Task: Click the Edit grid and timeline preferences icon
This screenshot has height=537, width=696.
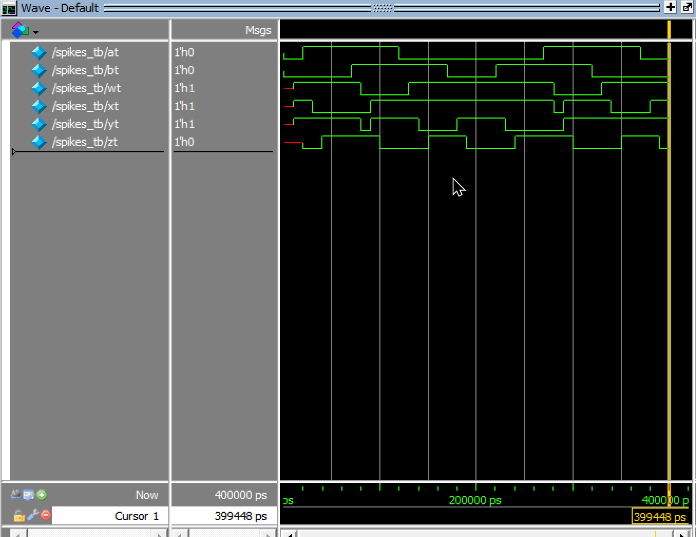Action: click(x=28, y=495)
